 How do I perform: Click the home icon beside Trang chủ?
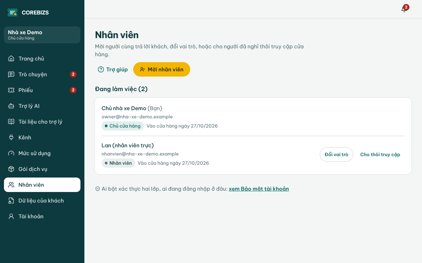[x=11, y=59]
